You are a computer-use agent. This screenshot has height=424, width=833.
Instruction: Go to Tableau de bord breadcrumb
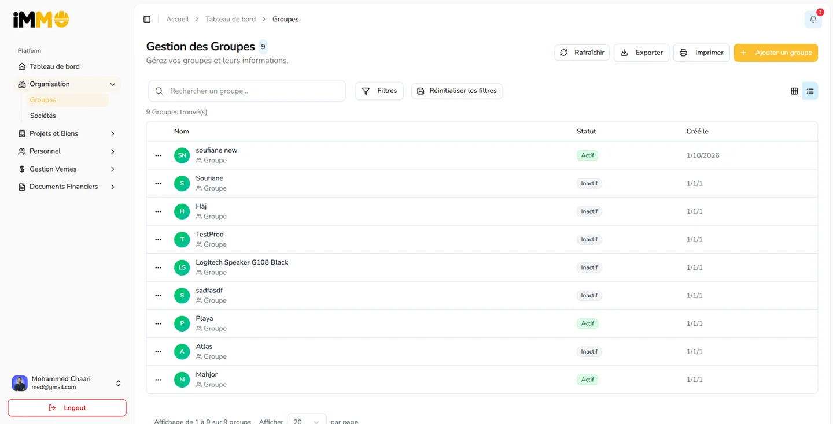click(x=231, y=19)
